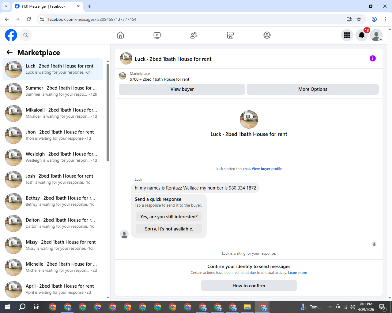Open the Wesleigh conversation
Screen dimensions: 392x313
(53, 157)
